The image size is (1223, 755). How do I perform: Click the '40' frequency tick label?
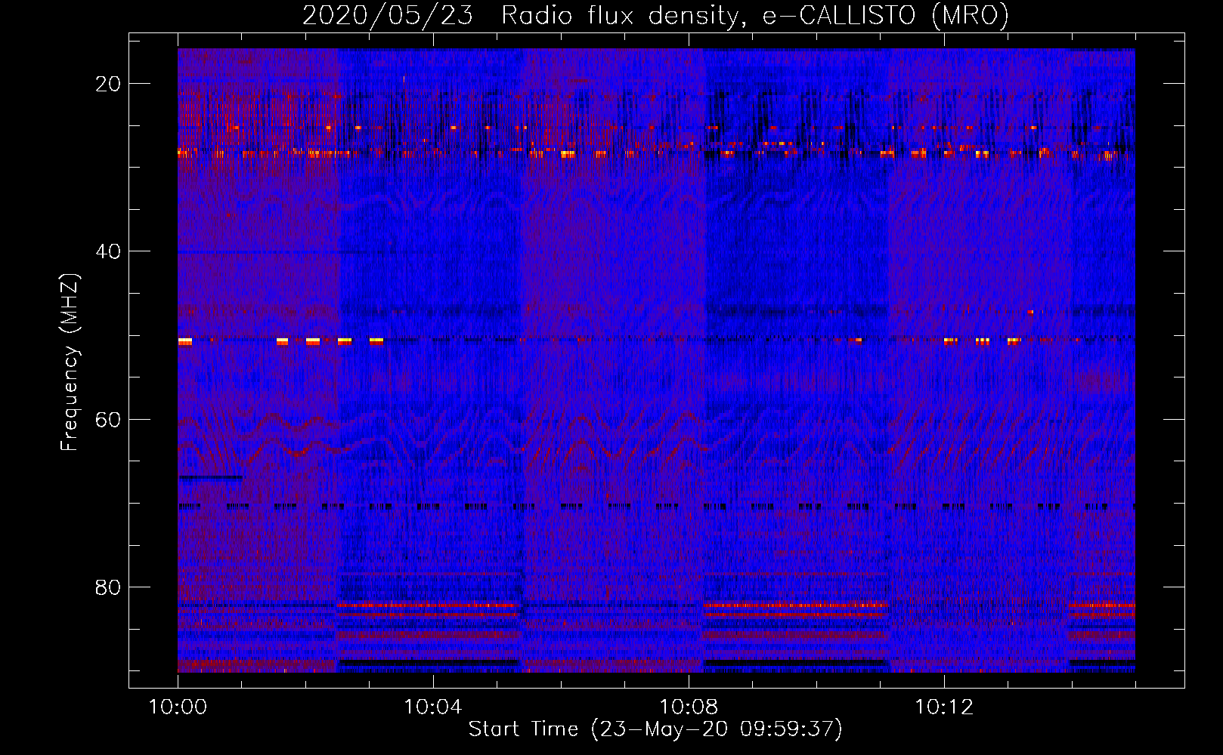click(108, 251)
